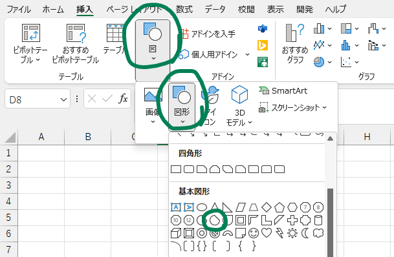Open My Add-ins (個人用アドイン)
The image size is (394, 257).
pyautogui.click(x=213, y=54)
